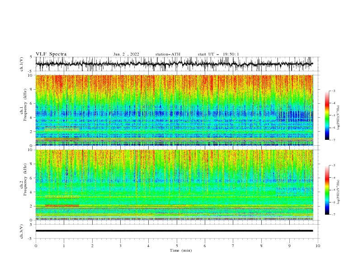Click the ch.1 frequency spectrogram panel
Image resolution: width=358 pixels, height=276 pixels.
tap(174, 110)
